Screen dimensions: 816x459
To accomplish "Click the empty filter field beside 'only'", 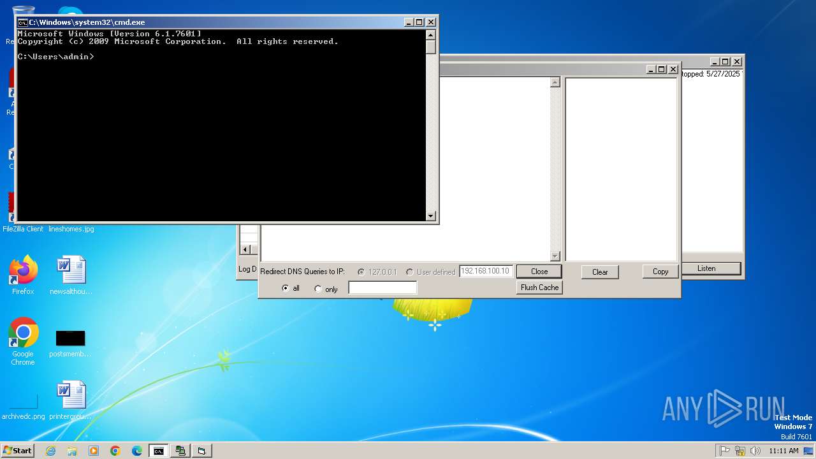I will click(382, 288).
